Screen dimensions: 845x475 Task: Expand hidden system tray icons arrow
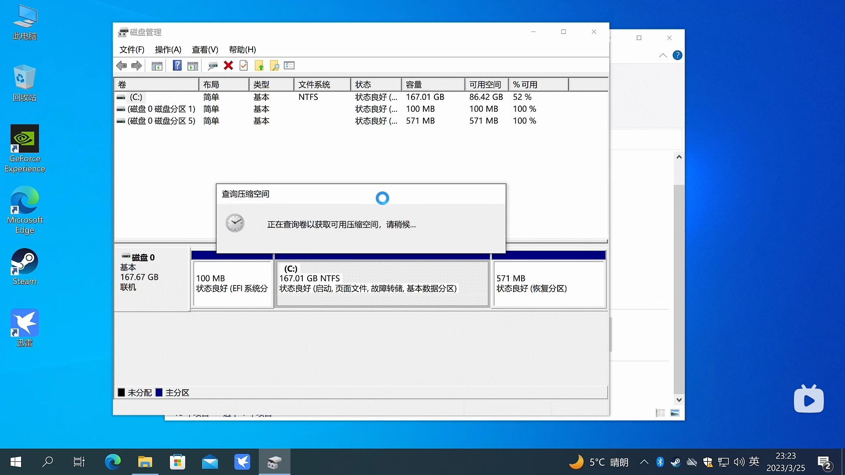644,462
